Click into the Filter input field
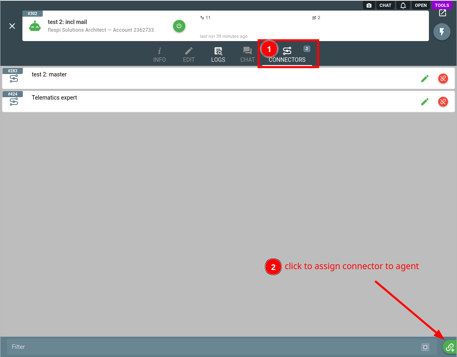 [213, 347]
